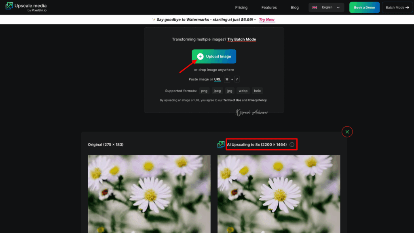This screenshot has height=233, width=414.
Task: Click the upscaled daisy image preview
Action: 279,194
